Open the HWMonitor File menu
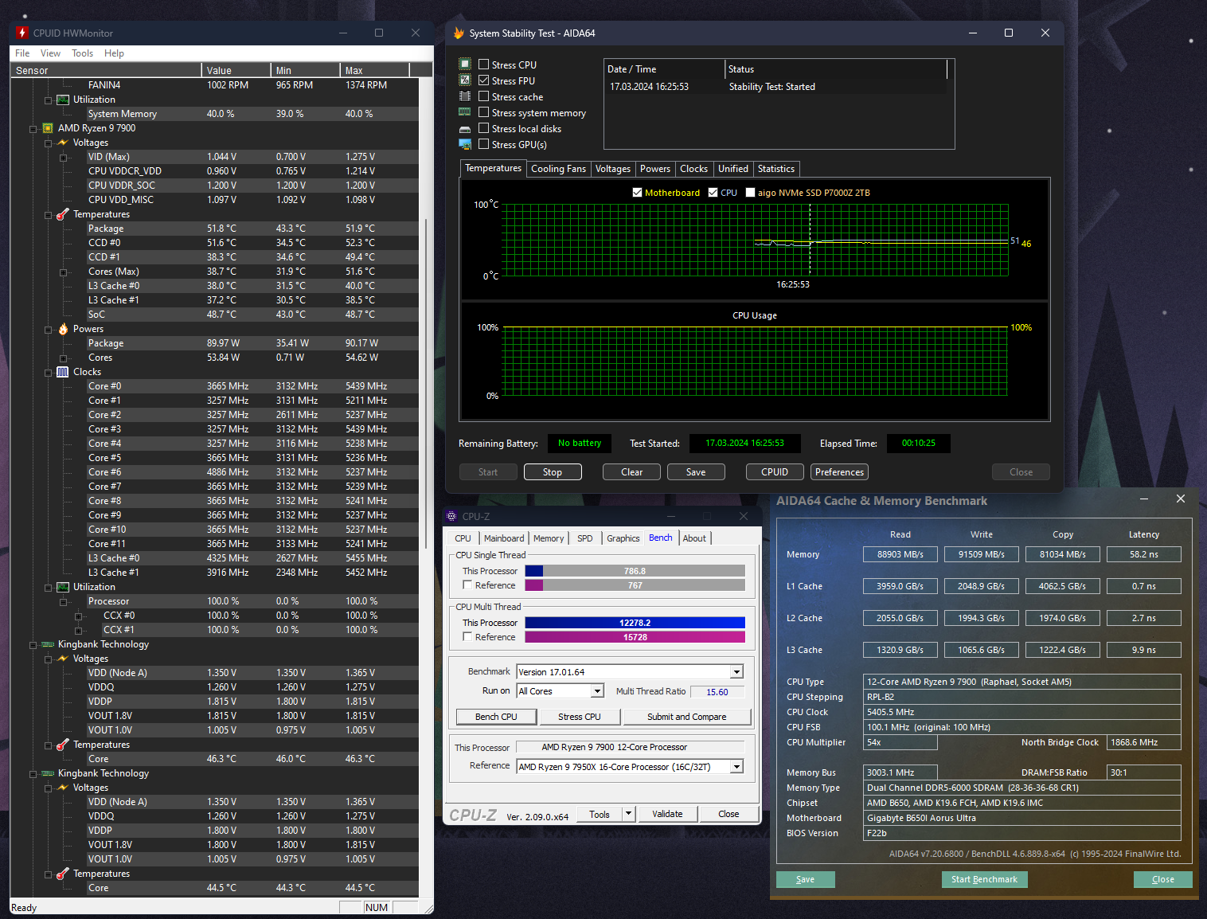Screen dimensions: 1207x919 [22, 53]
